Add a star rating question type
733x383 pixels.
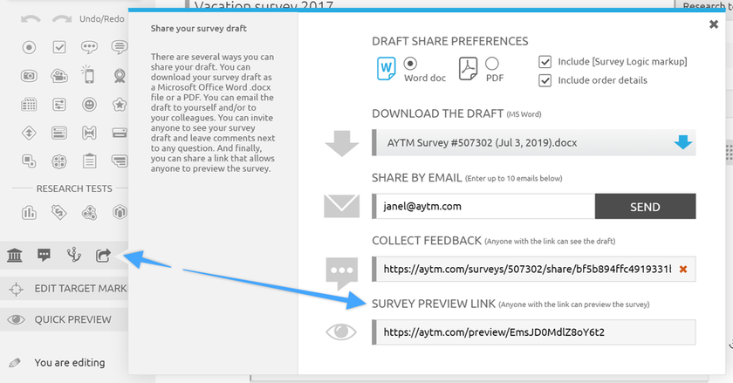118,105
